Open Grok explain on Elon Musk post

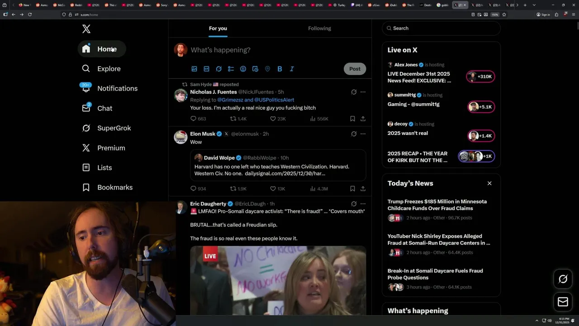[354, 134]
